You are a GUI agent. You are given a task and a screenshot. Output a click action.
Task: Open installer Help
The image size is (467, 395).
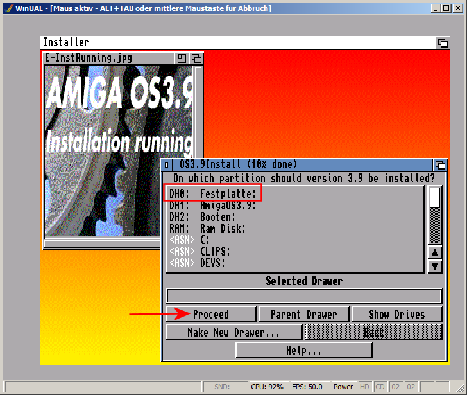point(304,350)
